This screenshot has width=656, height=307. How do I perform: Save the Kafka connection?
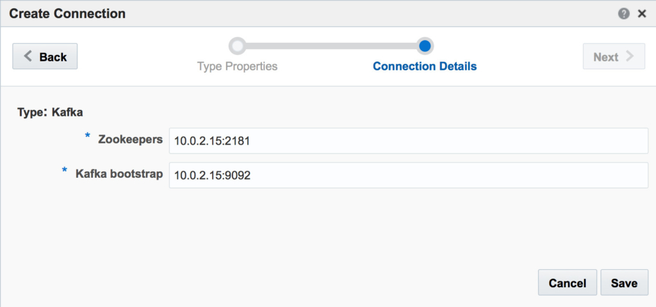pyautogui.click(x=624, y=283)
